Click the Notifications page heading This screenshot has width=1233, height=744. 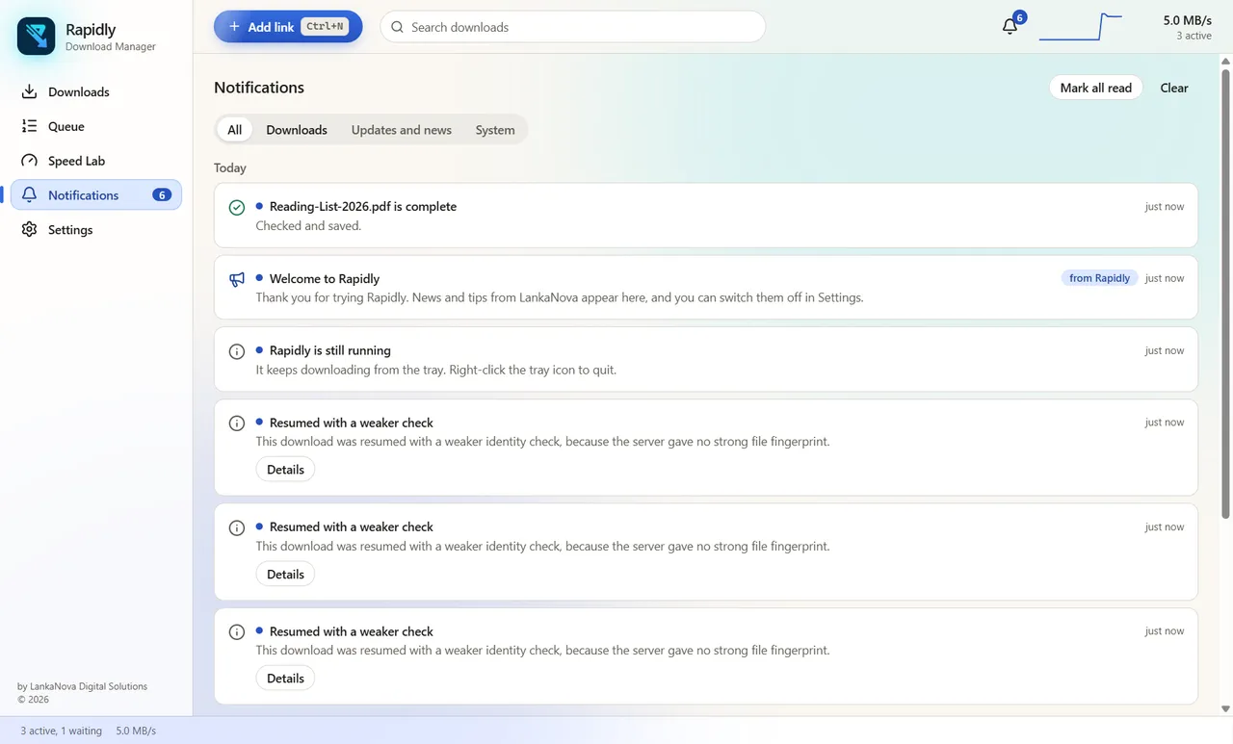tap(259, 88)
